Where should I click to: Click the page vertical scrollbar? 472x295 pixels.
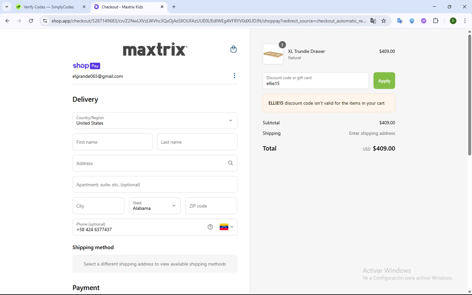click(x=469, y=94)
